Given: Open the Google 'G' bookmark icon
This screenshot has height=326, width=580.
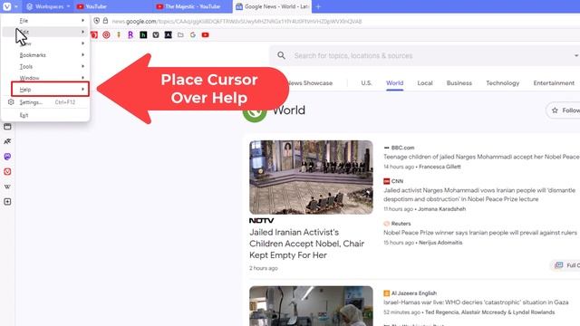Looking at the screenshot, I should 193,34.
